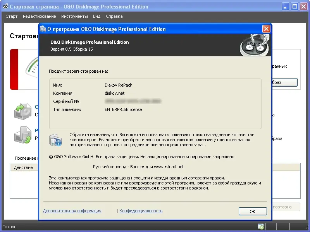Click the Последнее group label in main window
310x232 pixels.
26,158
